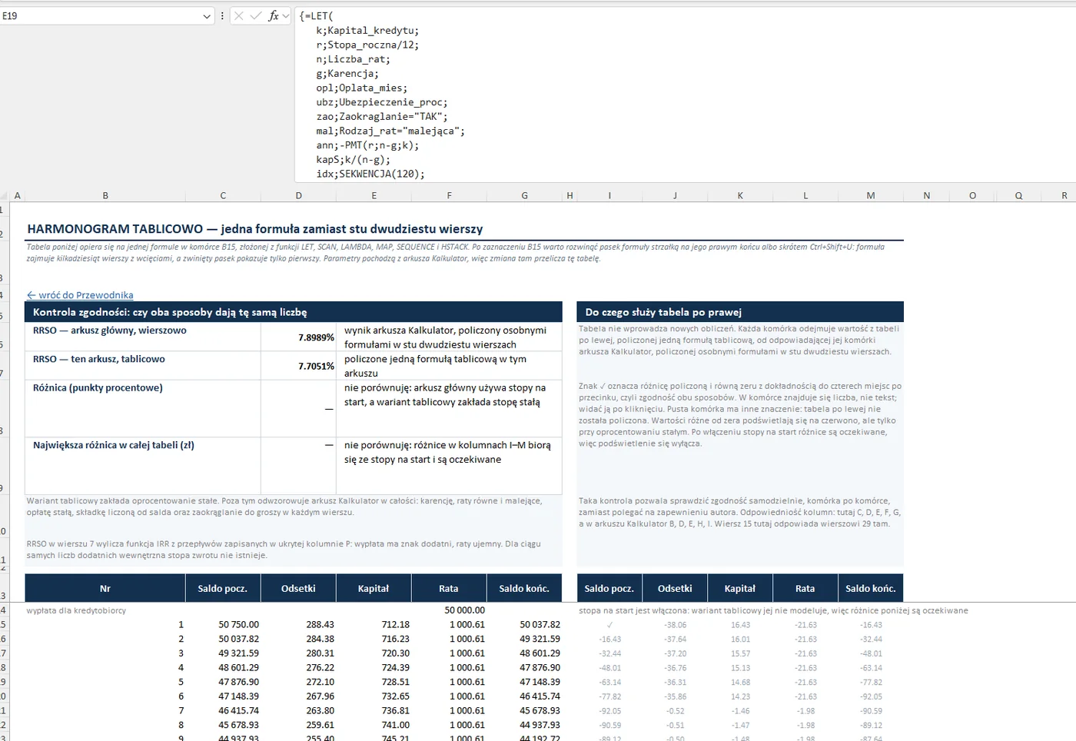Cancel the formula edit with the X icon
This screenshot has width=1076, height=741.
pyautogui.click(x=239, y=15)
